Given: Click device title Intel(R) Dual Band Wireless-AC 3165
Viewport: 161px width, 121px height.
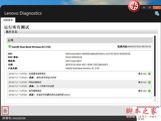Looking at the screenshot, I should point(31,47).
